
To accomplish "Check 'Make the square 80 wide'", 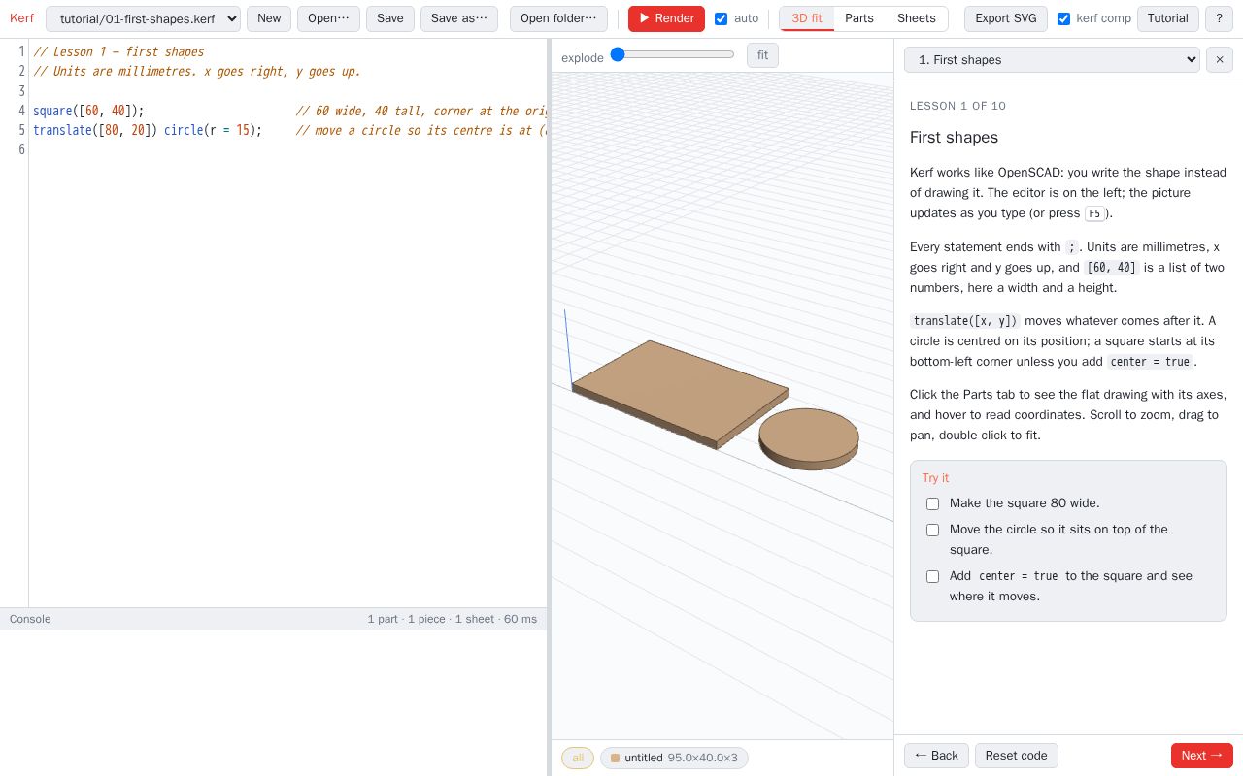I will [932, 503].
